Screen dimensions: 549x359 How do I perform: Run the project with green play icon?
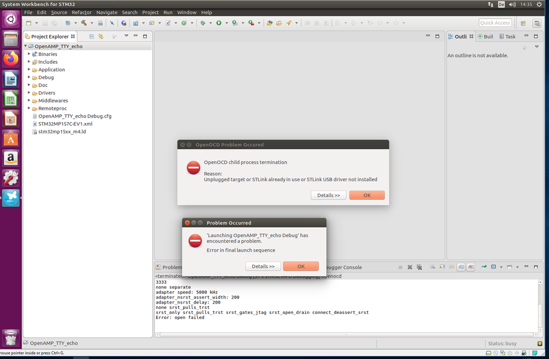tap(219, 23)
